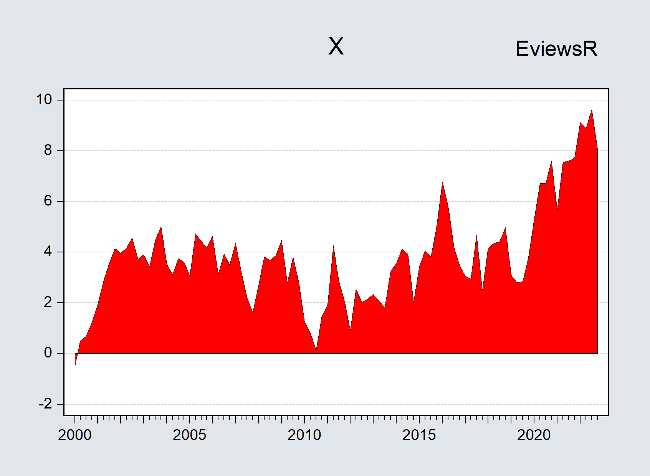The height and width of the screenshot is (476, 650).
Task: Select the 2020 axis label
Action: (534, 433)
